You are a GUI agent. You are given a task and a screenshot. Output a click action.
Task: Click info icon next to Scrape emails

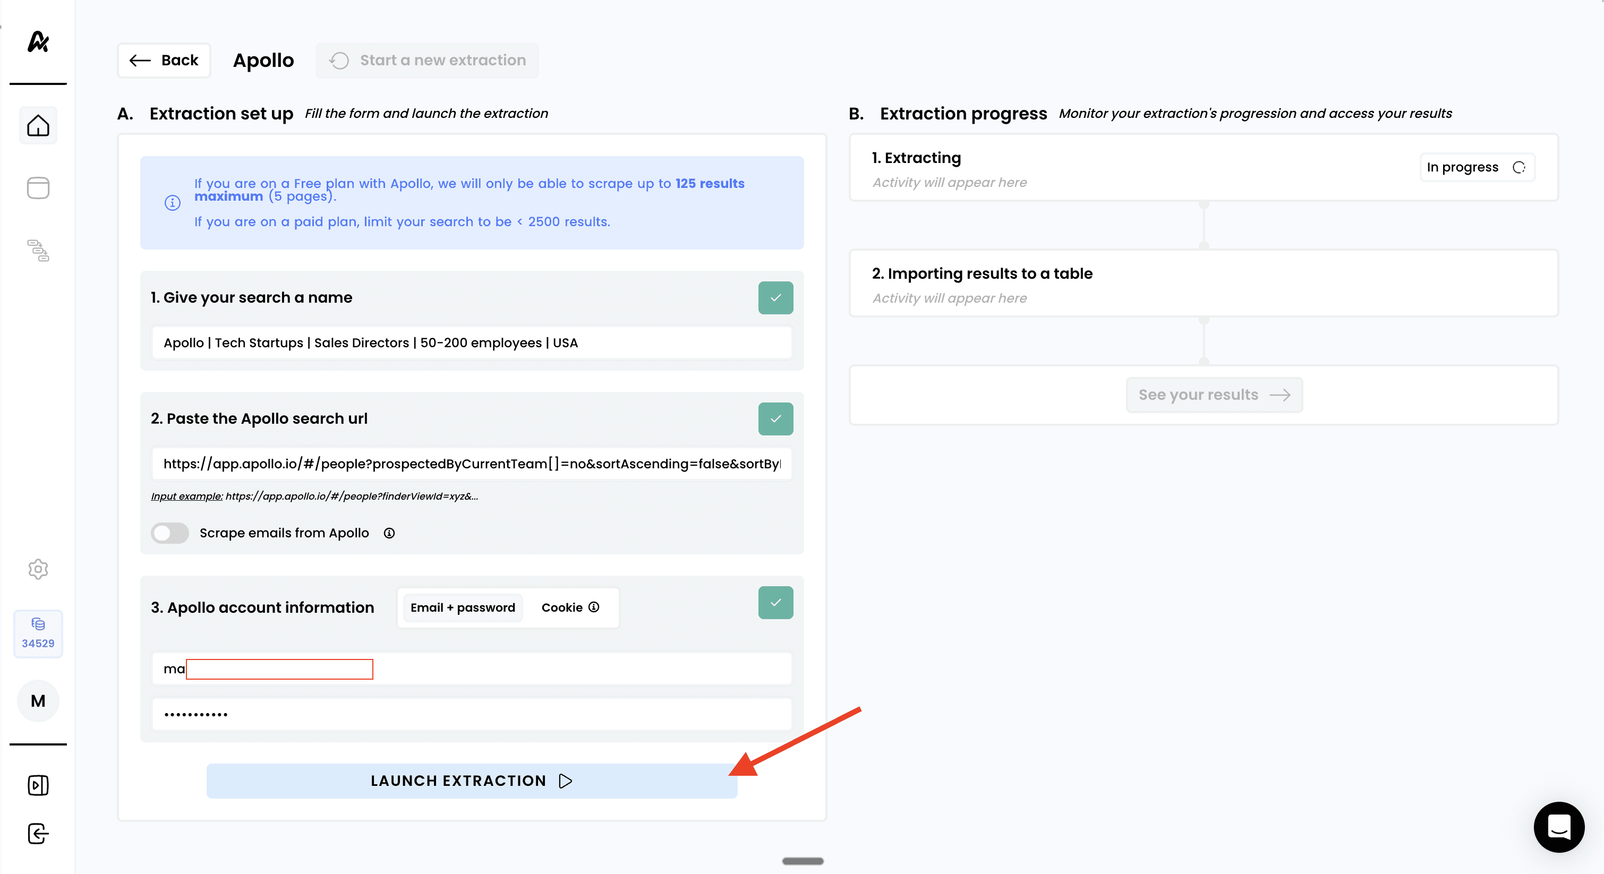pos(389,534)
